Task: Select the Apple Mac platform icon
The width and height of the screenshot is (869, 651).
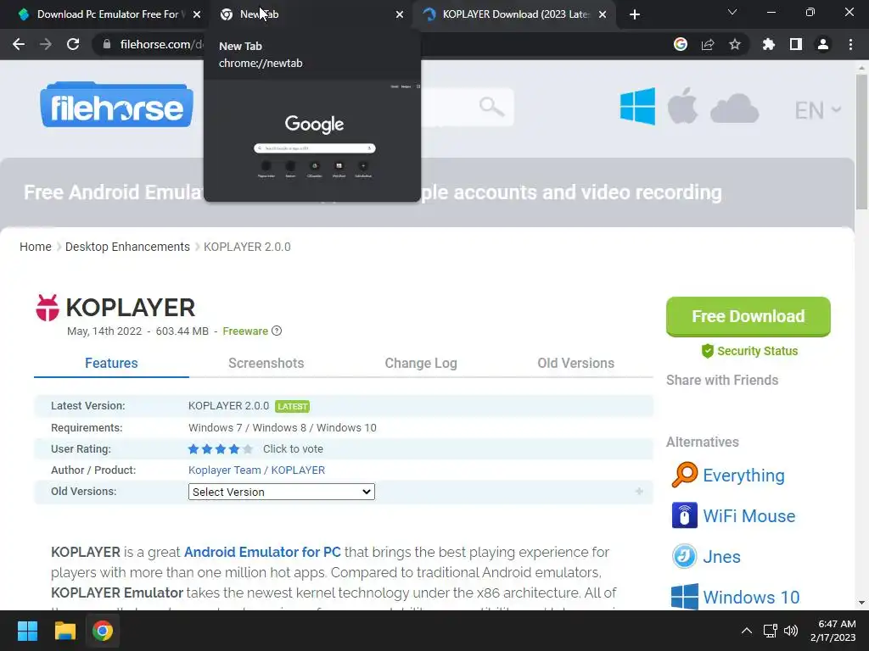Action: coord(682,105)
